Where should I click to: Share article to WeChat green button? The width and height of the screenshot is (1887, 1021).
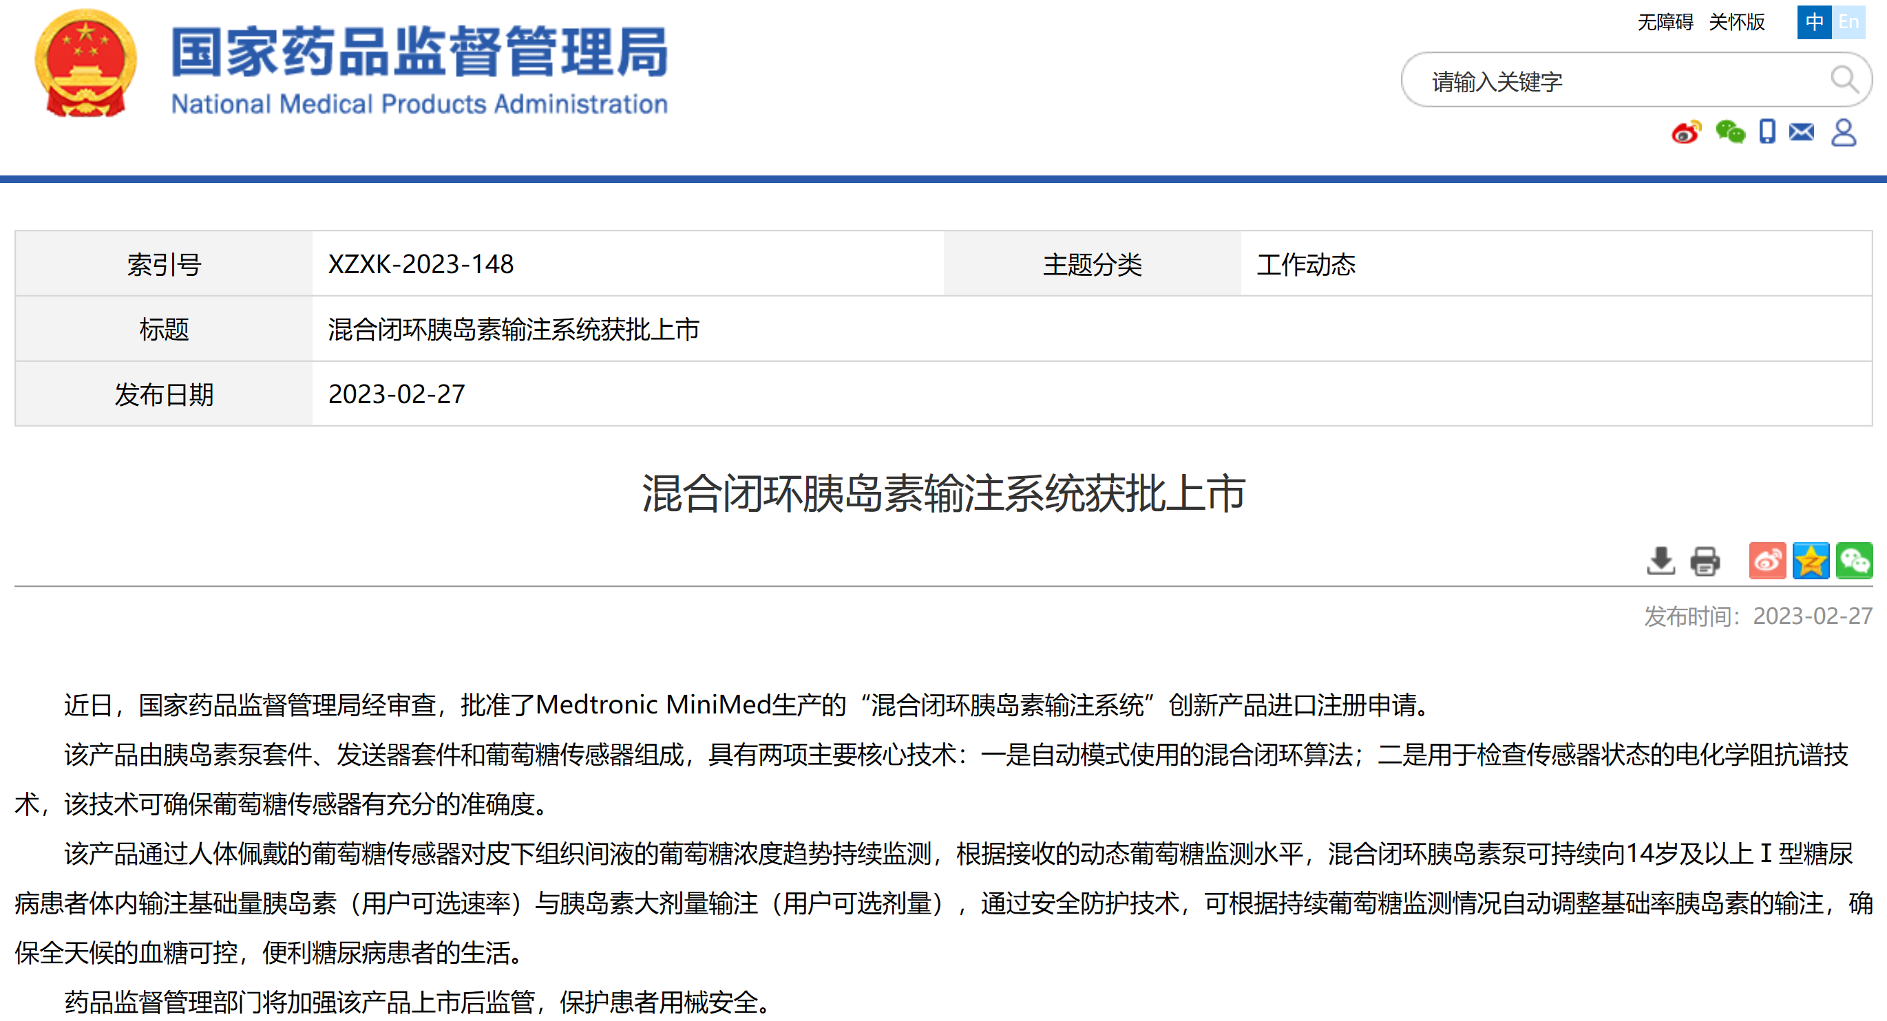click(1854, 561)
